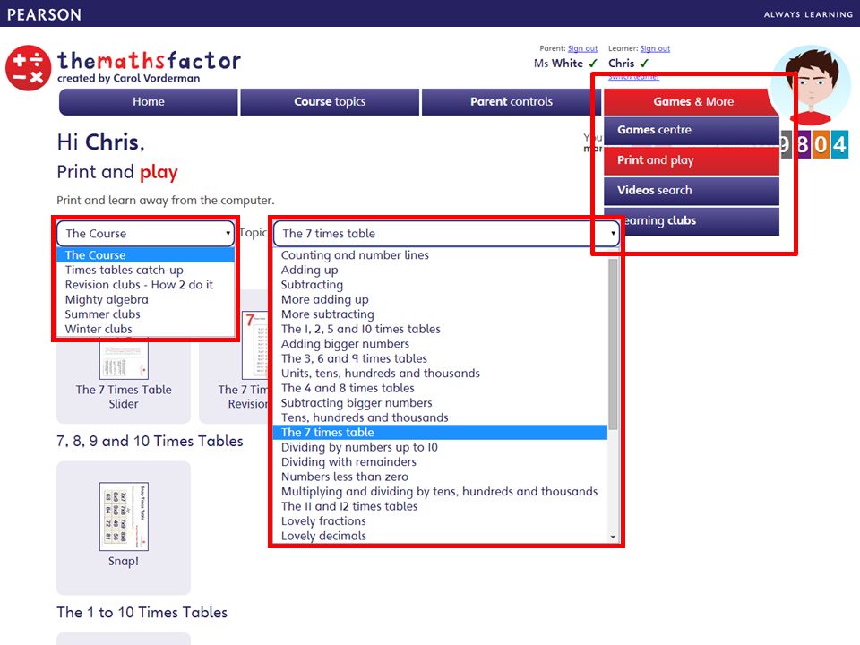Screen dimensions: 860x645
Task: Select Learning clubs menu entry
Action: coord(692,220)
